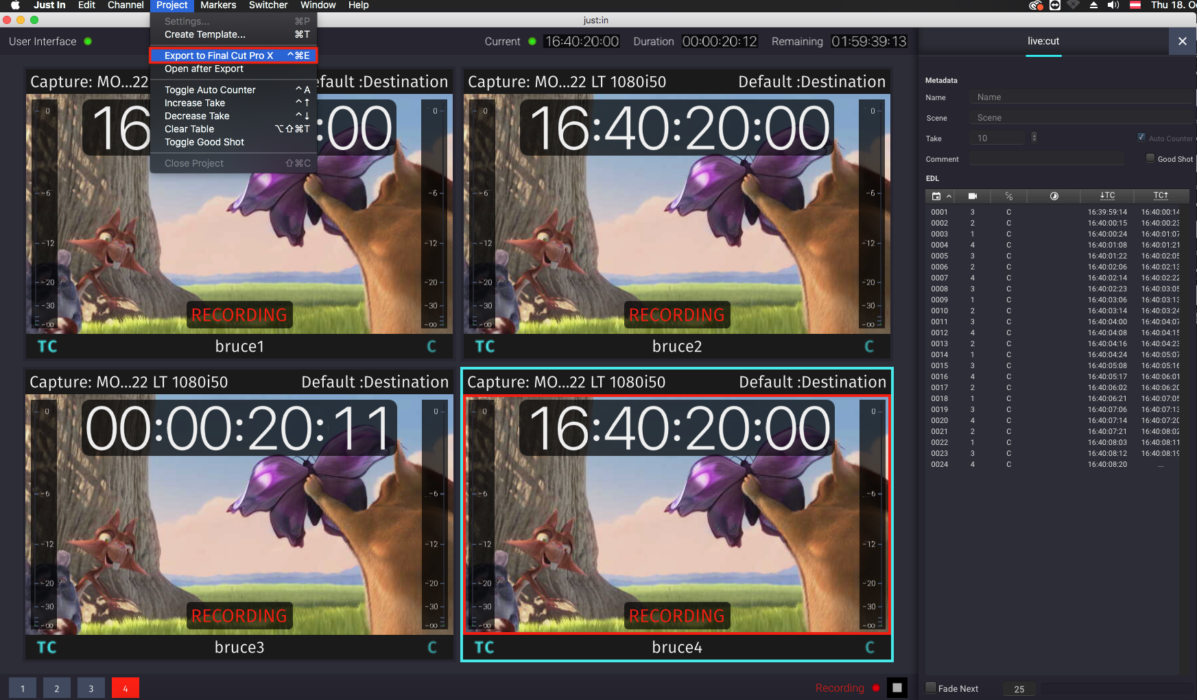Click the Remaining time display
Image resolution: width=1197 pixels, height=700 pixels.
coord(868,41)
